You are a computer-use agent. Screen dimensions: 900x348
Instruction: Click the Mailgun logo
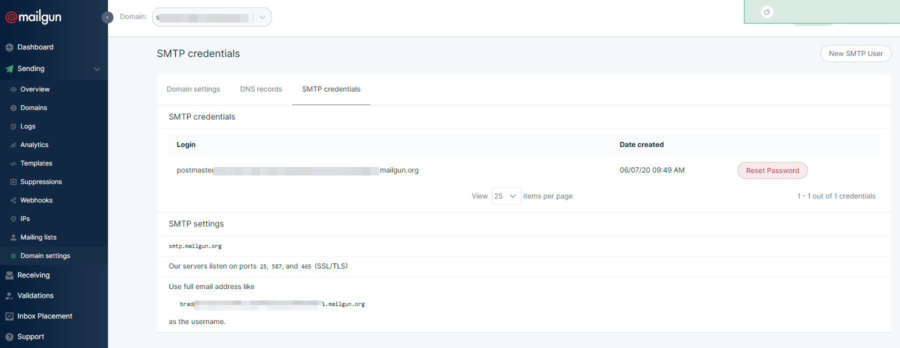pos(33,17)
